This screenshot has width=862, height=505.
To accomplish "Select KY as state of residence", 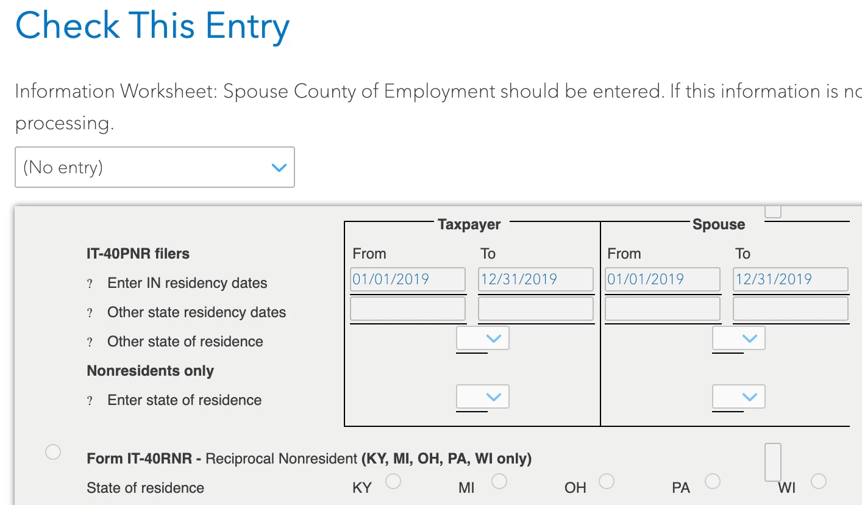I will coord(393,481).
